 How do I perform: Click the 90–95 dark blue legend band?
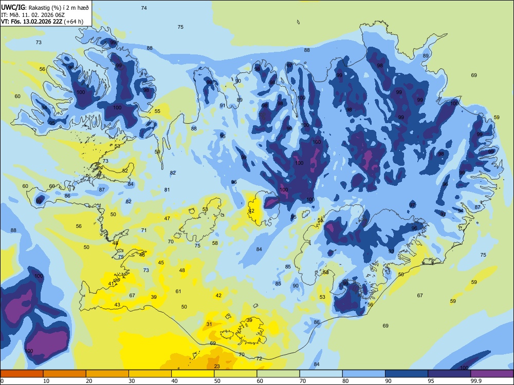(x=407, y=374)
